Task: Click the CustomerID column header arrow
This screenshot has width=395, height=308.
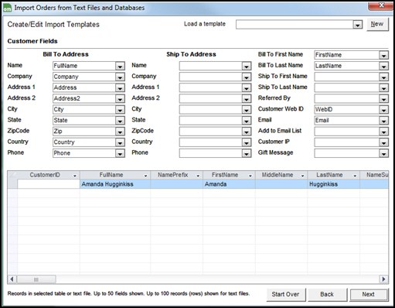Action: tap(75, 176)
